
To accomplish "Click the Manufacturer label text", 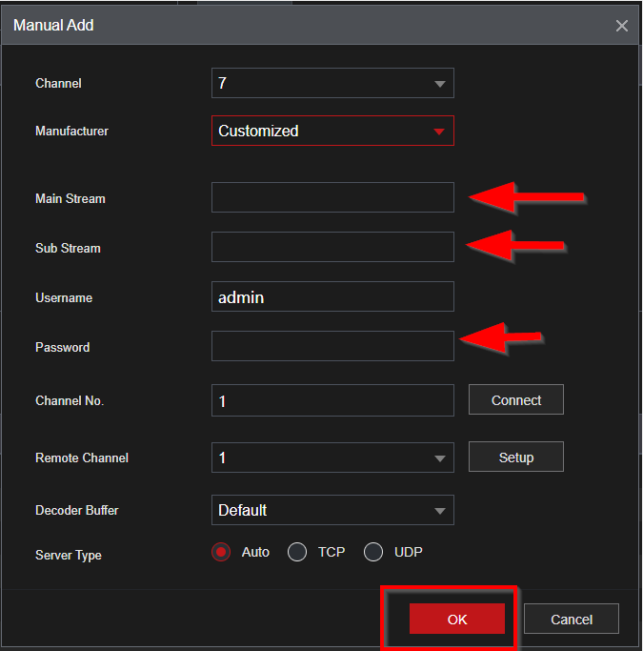I will (x=71, y=131).
